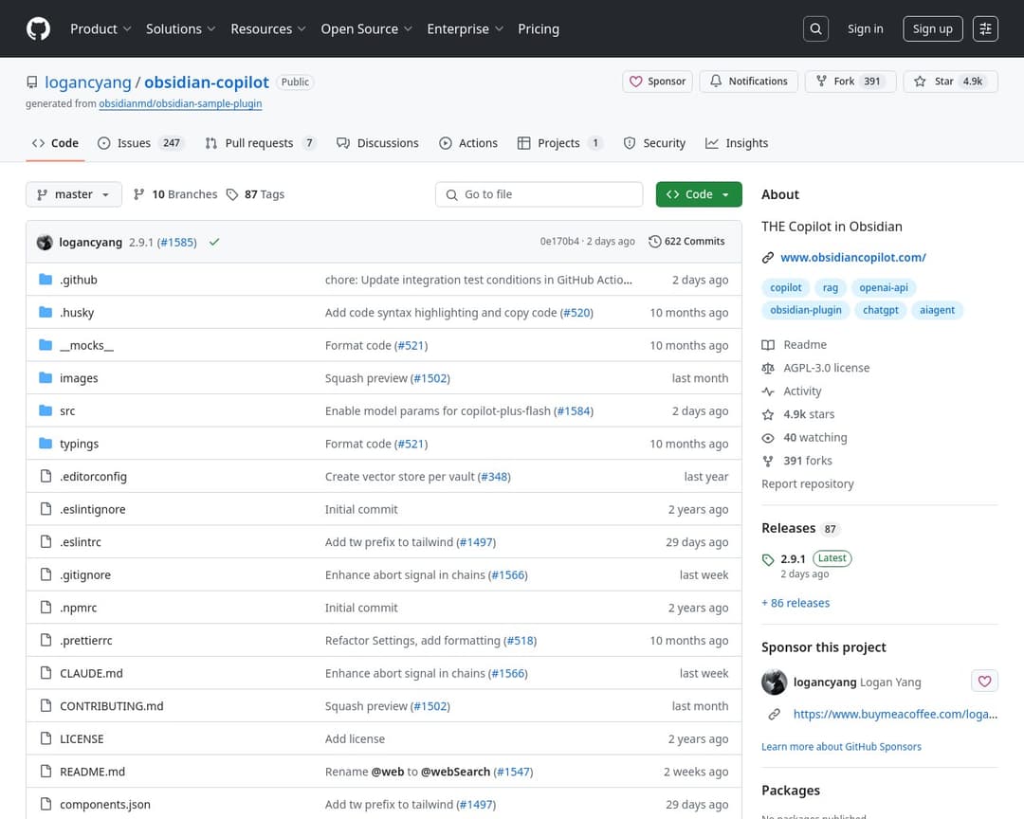Viewport: 1024px width, 819px height.
Task: Expand the Enterprise menu
Action: click(x=465, y=28)
